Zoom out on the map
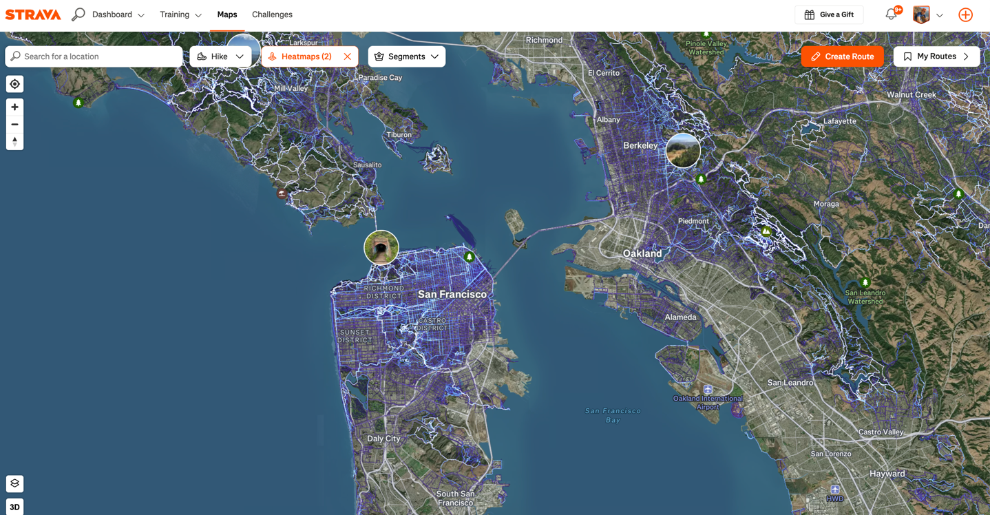This screenshot has height=515, width=990. pos(14,125)
